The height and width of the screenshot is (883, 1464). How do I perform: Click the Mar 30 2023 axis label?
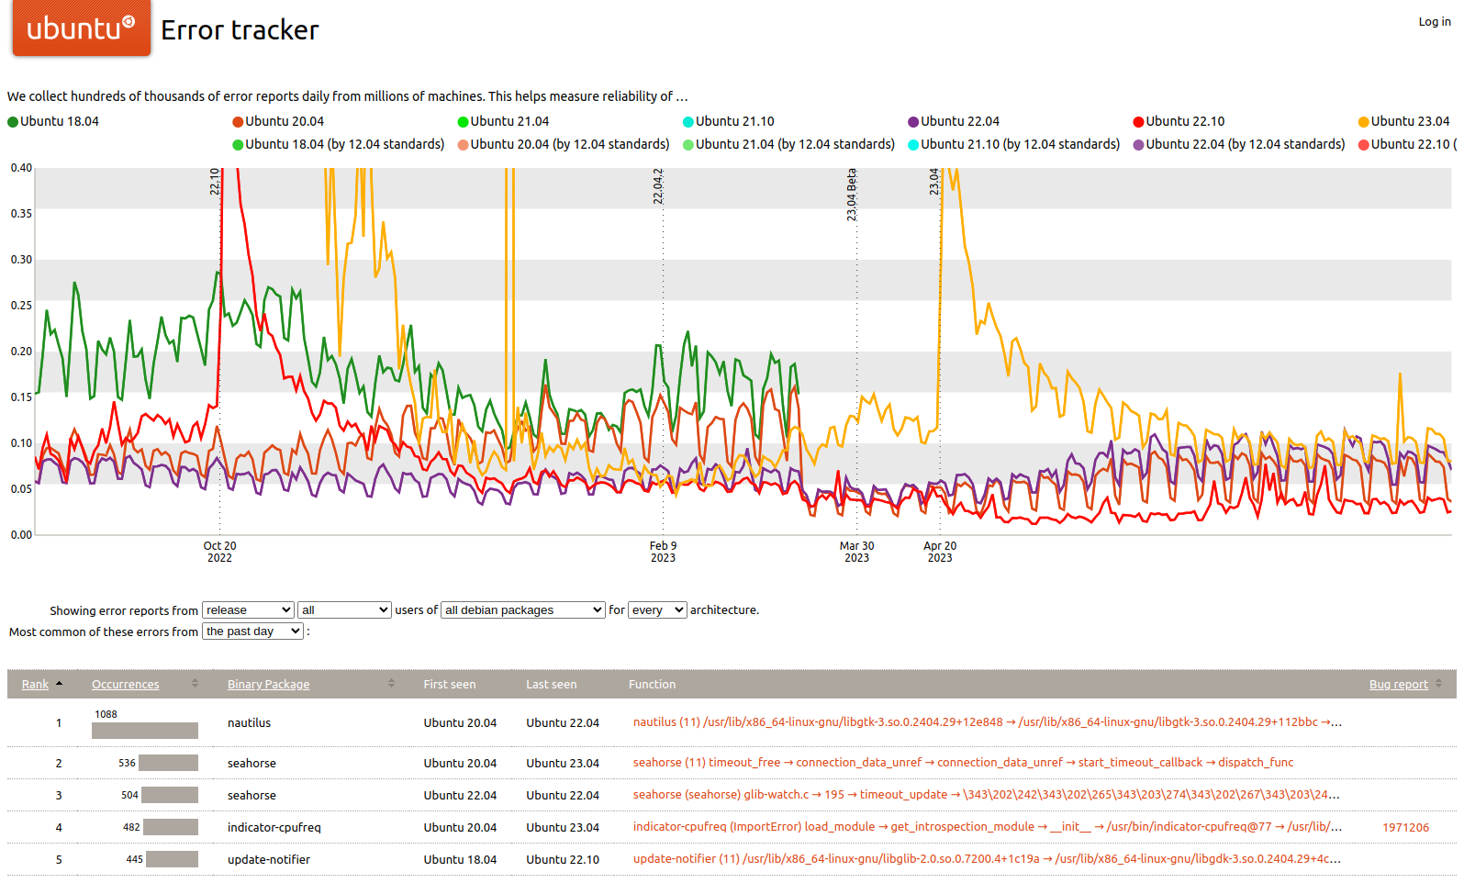[x=856, y=552]
